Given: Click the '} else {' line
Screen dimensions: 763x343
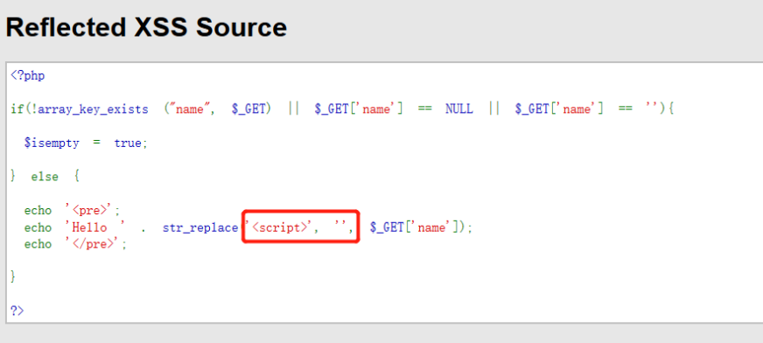Looking at the screenshot, I should click(x=45, y=177).
